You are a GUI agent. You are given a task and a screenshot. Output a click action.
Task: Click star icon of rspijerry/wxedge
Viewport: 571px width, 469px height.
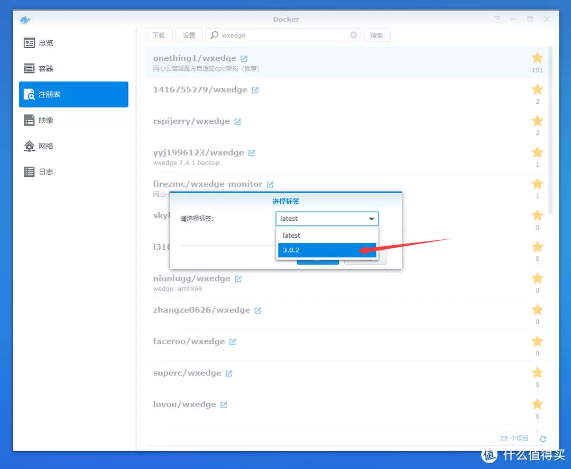[x=538, y=120]
